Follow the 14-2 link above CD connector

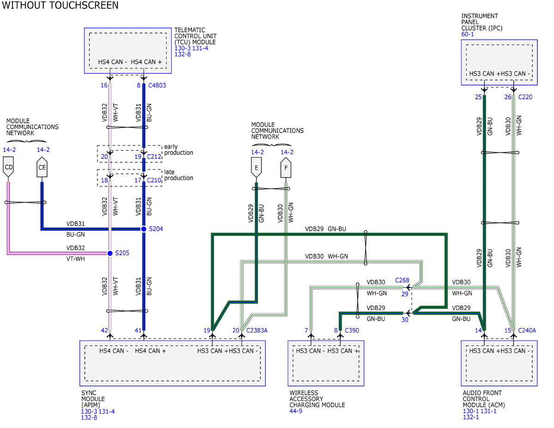10,150
